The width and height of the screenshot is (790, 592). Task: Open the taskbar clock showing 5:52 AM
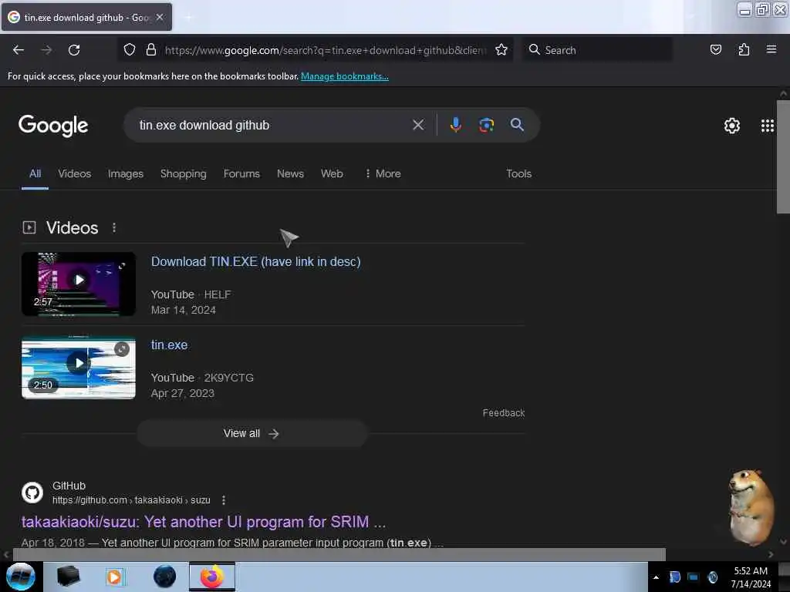pos(750,577)
